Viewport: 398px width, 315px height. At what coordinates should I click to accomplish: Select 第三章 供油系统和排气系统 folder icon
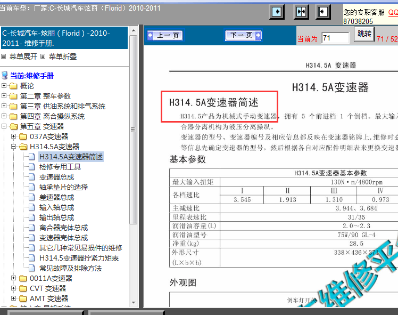(13, 106)
